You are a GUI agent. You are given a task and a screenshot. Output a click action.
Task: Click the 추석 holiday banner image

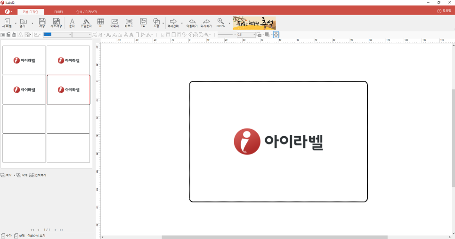pos(254,23)
